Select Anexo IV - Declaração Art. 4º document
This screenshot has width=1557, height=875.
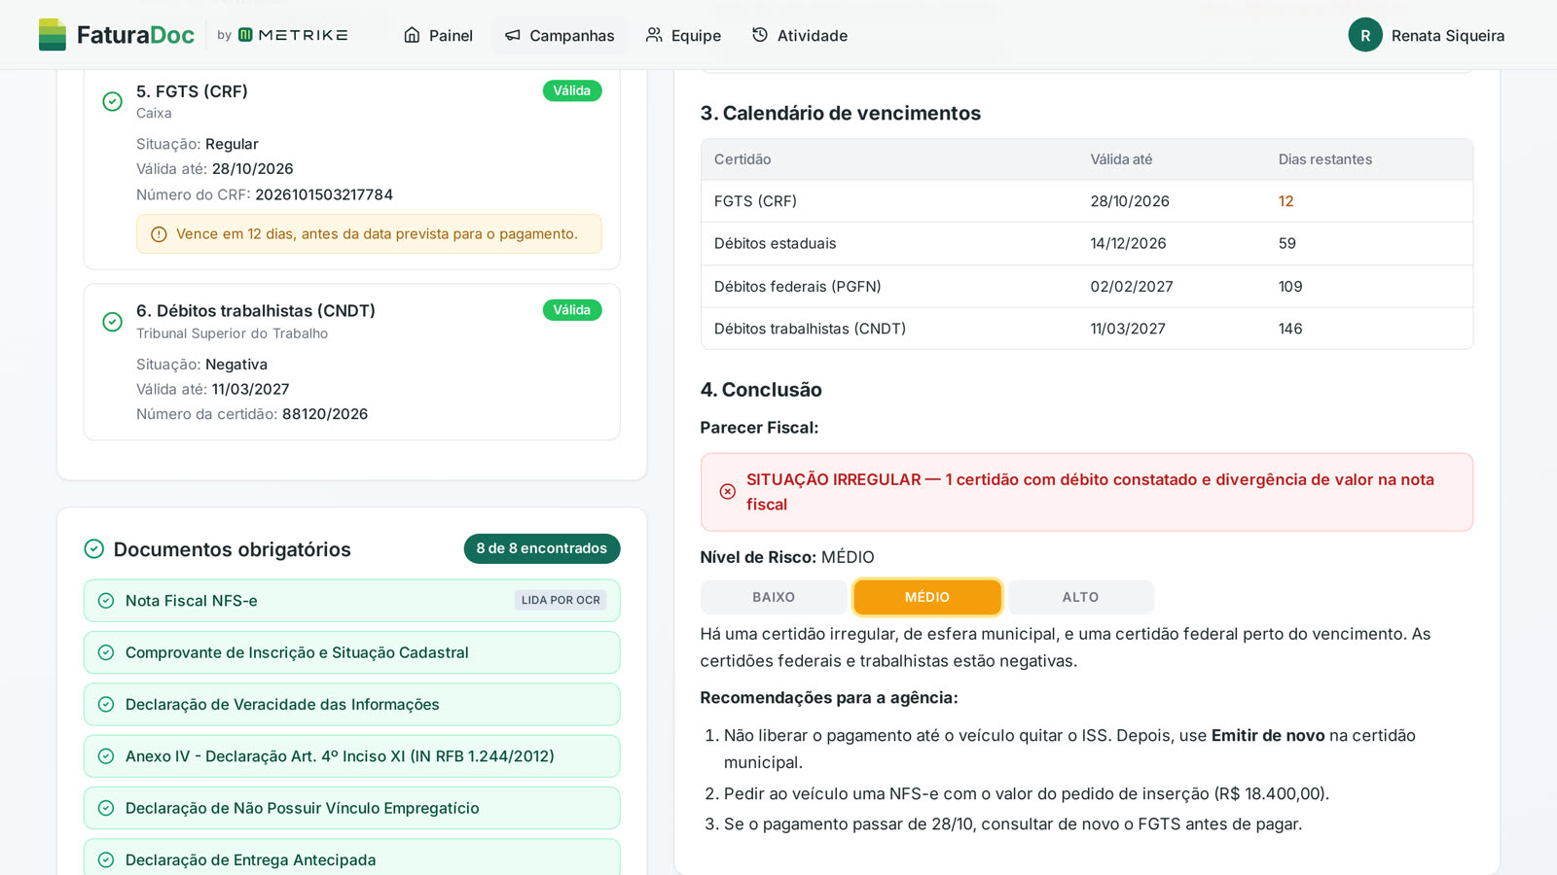(351, 756)
